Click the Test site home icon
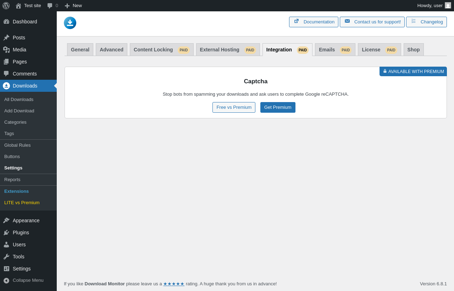The height and width of the screenshot is (291, 454). click(18, 6)
